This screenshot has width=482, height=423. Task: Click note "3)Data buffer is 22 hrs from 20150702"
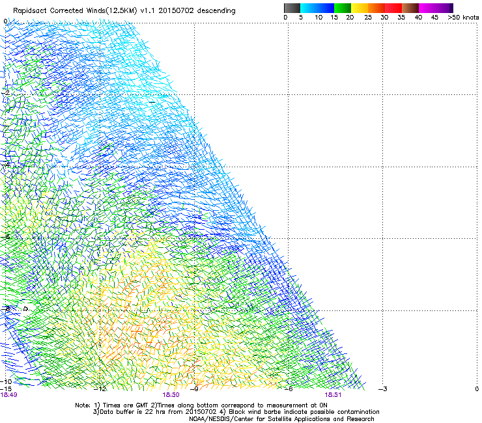point(154,412)
